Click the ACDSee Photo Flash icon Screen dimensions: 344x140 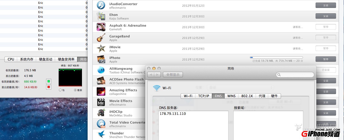(101, 81)
